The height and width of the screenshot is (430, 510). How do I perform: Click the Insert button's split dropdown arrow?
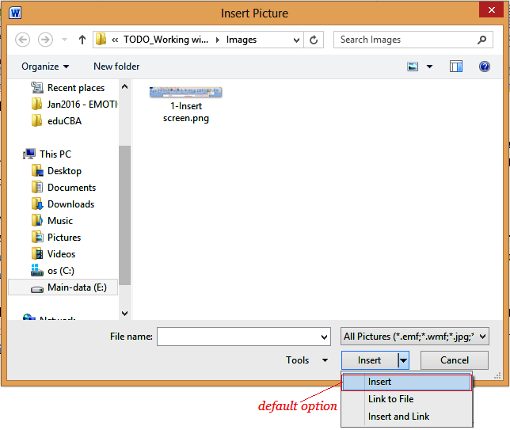(x=403, y=360)
